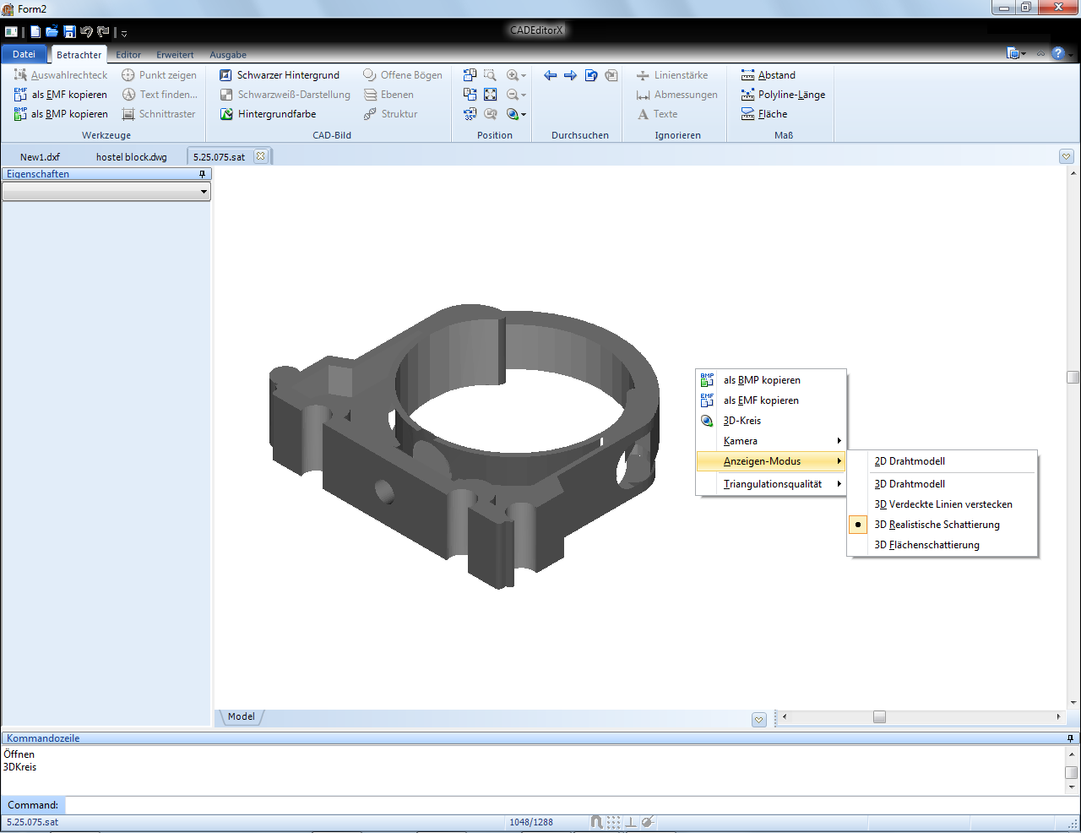Click the blue back arrow in Durchsuchen

(x=551, y=75)
